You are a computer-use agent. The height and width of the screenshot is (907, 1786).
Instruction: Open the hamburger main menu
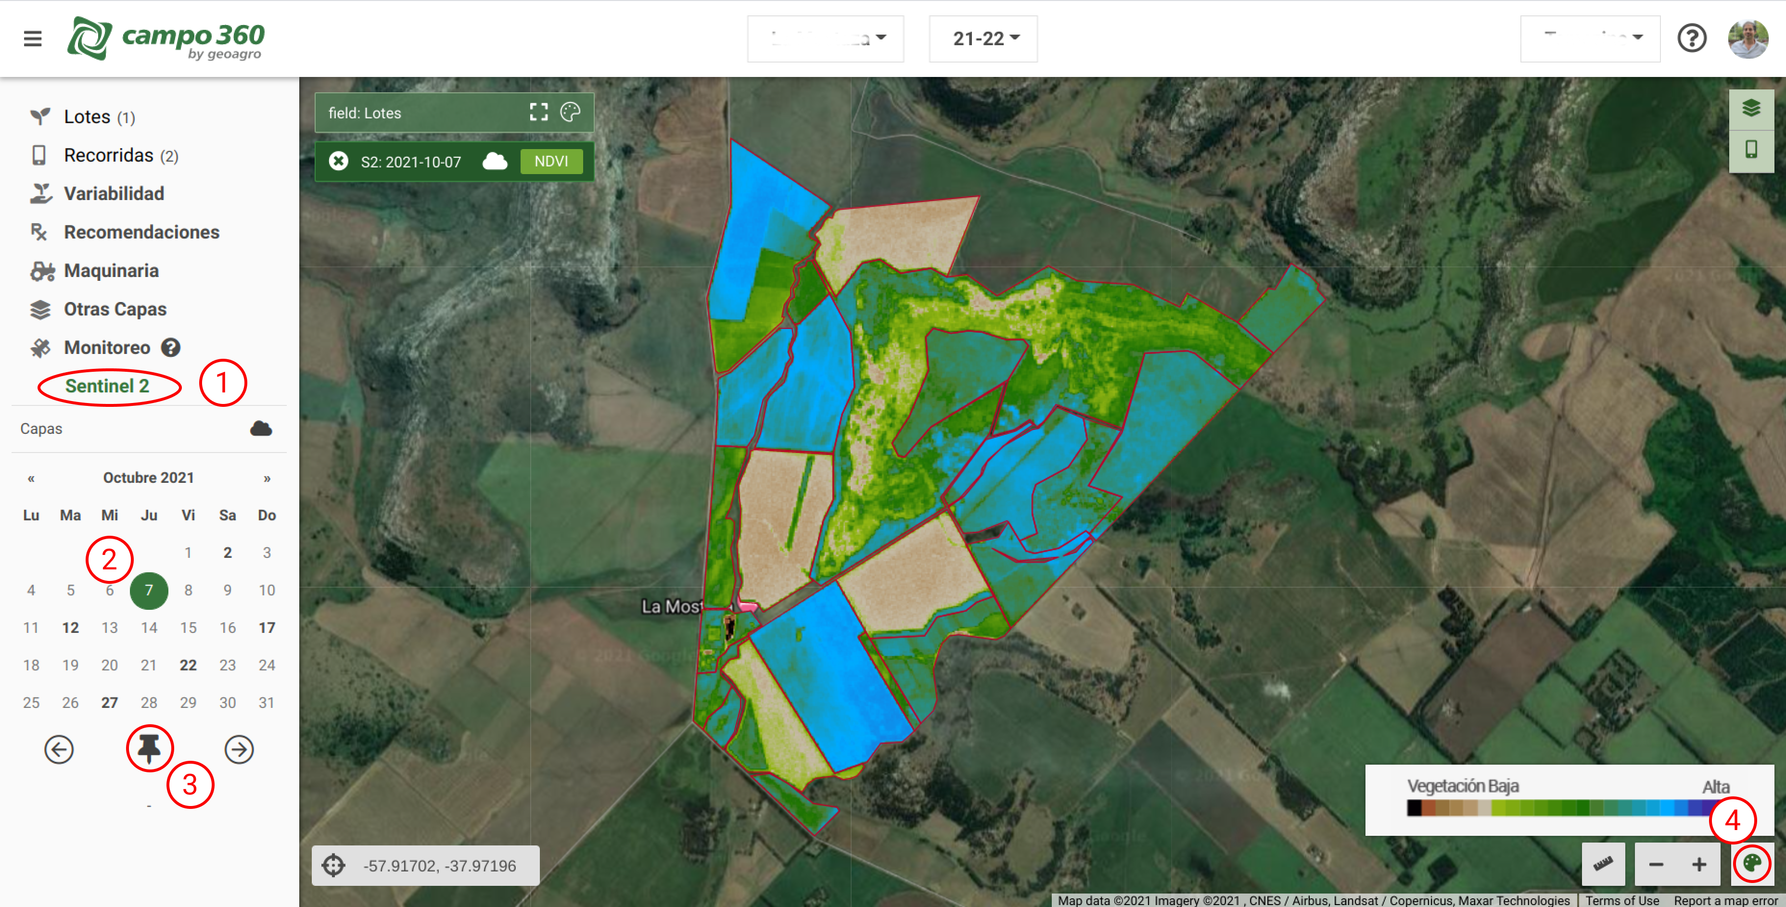pyautogui.click(x=33, y=38)
